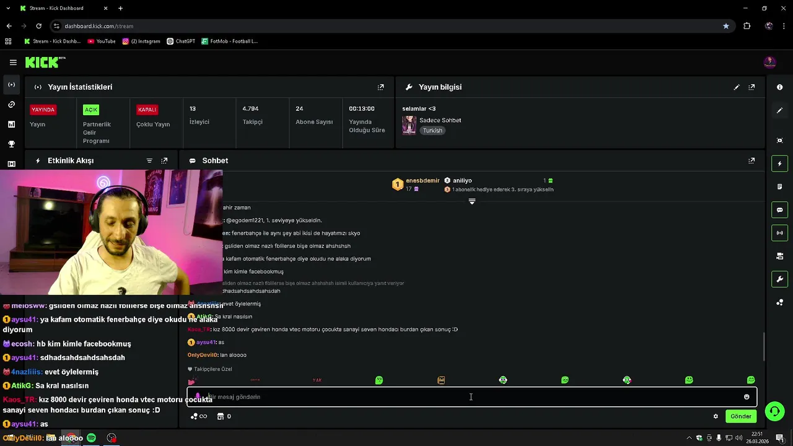Open chat settings gear next to Gönder
This screenshot has height=446, width=793.
tap(716, 416)
